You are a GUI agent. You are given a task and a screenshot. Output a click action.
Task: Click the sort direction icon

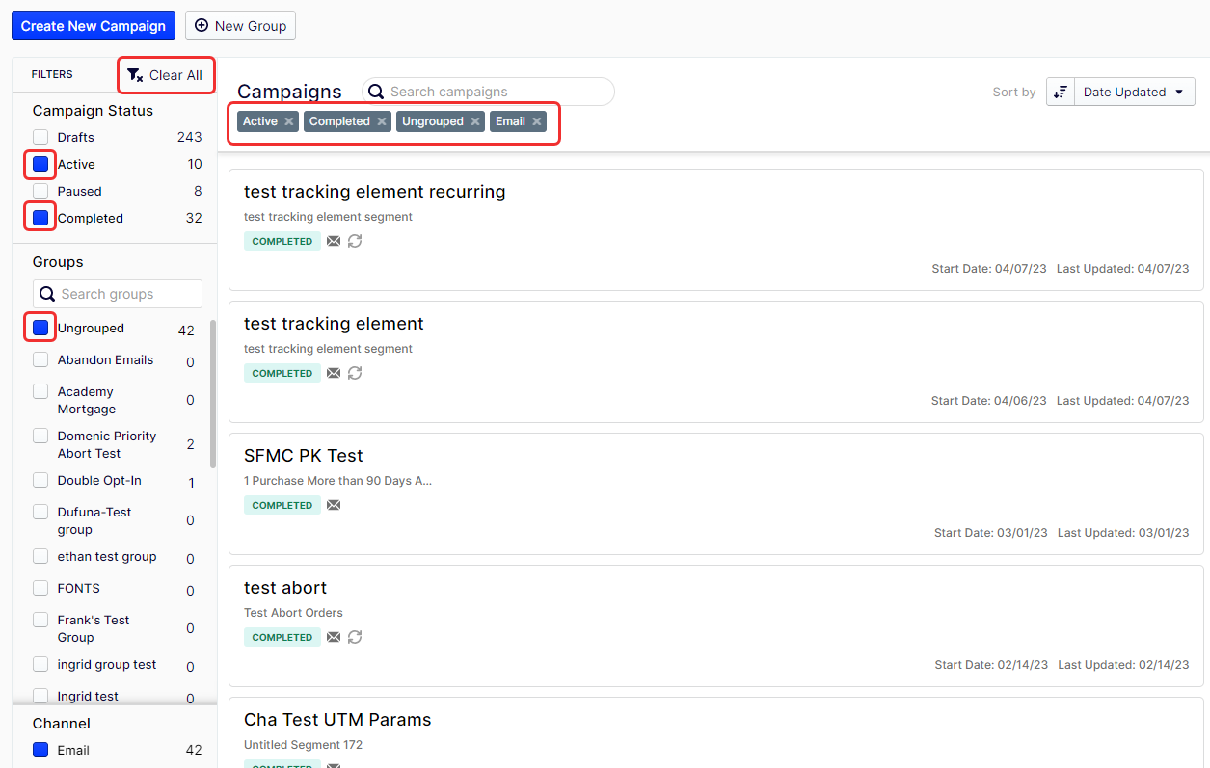tap(1061, 93)
